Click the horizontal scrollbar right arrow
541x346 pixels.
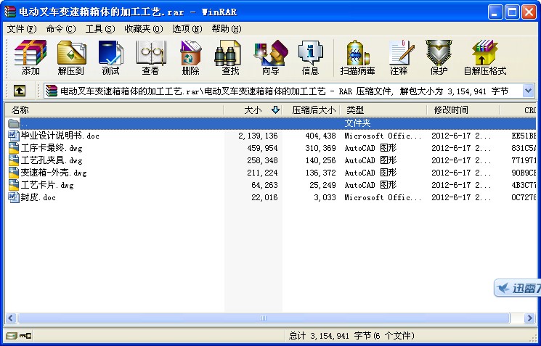point(529,318)
